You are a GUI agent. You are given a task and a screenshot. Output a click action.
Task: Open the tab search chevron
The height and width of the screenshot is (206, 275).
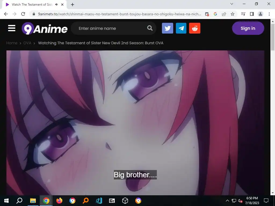point(232,4)
